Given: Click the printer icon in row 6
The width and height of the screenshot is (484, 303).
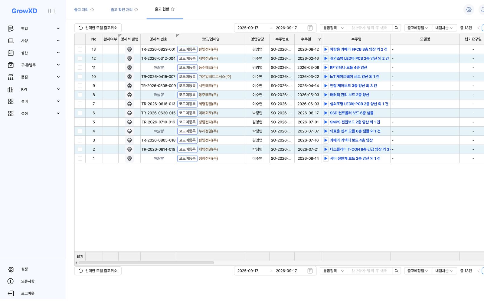Looking at the screenshot, I should tap(129, 113).
